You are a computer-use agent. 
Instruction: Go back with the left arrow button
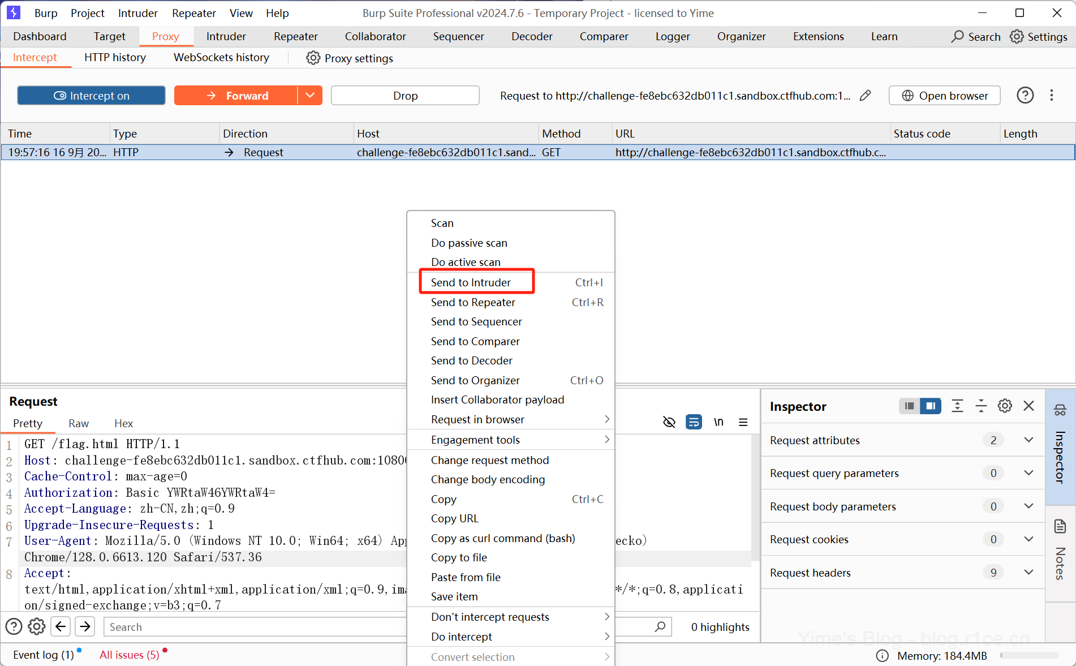[x=61, y=626]
